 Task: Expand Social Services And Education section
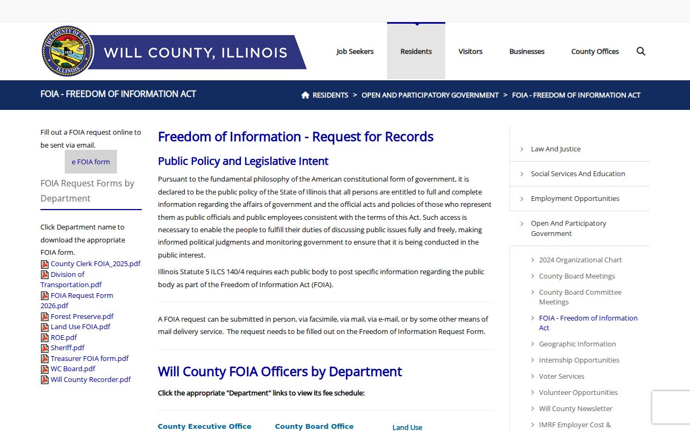(579, 174)
